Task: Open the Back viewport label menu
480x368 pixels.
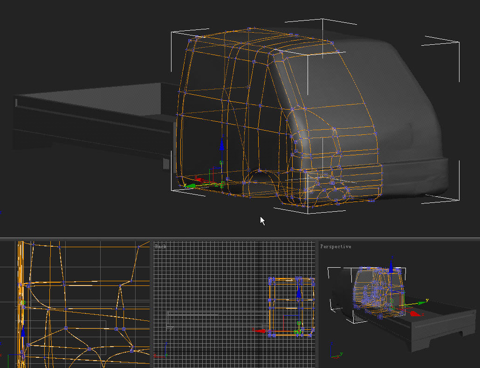Action: click(160, 246)
